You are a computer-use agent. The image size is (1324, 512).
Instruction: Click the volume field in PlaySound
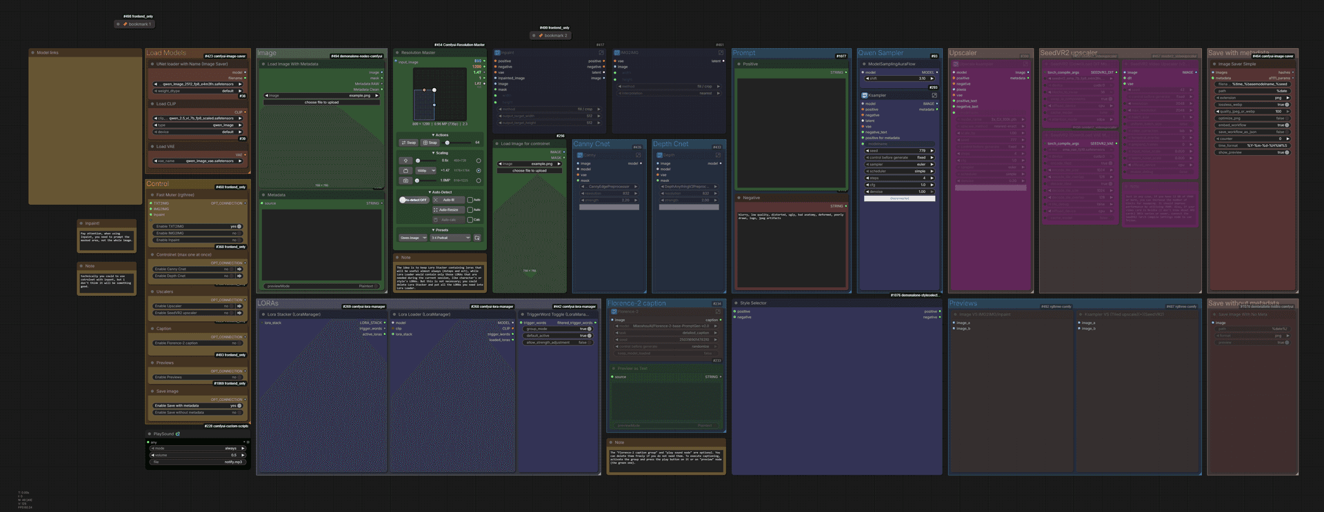point(198,455)
